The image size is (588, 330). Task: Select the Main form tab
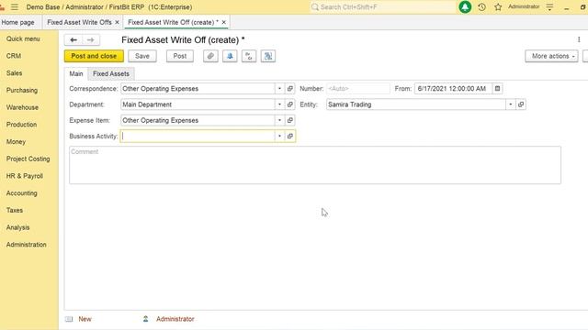(x=76, y=73)
